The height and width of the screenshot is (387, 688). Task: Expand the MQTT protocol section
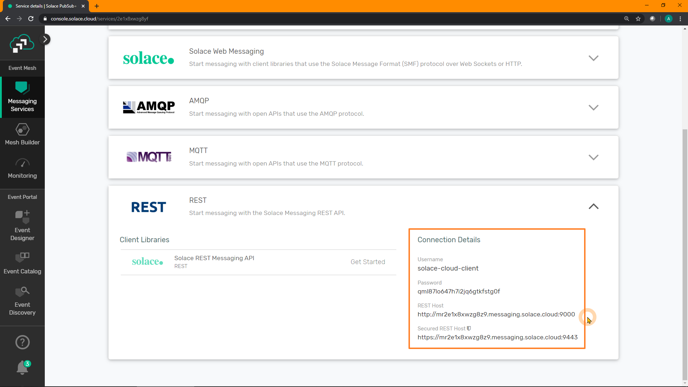(593, 157)
